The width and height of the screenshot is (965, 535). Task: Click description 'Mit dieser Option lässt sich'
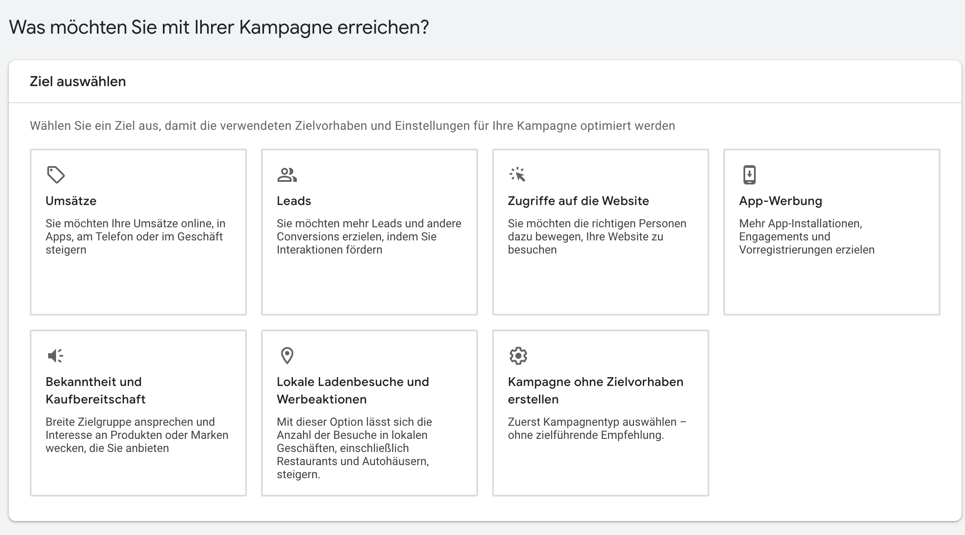[x=354, y=448]
